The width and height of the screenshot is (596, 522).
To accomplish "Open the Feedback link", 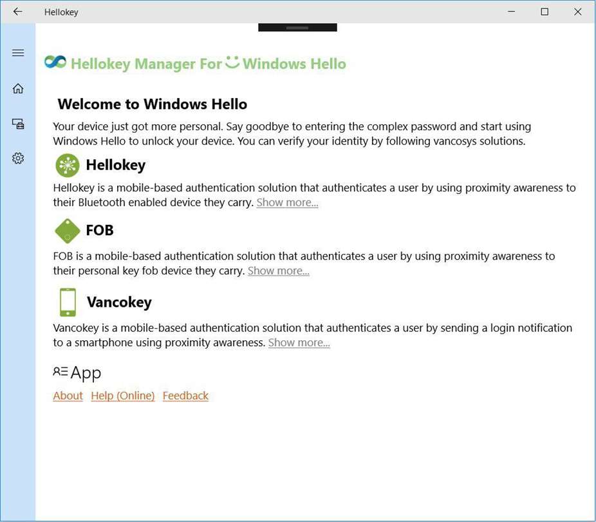I will [x=185, y=396].
